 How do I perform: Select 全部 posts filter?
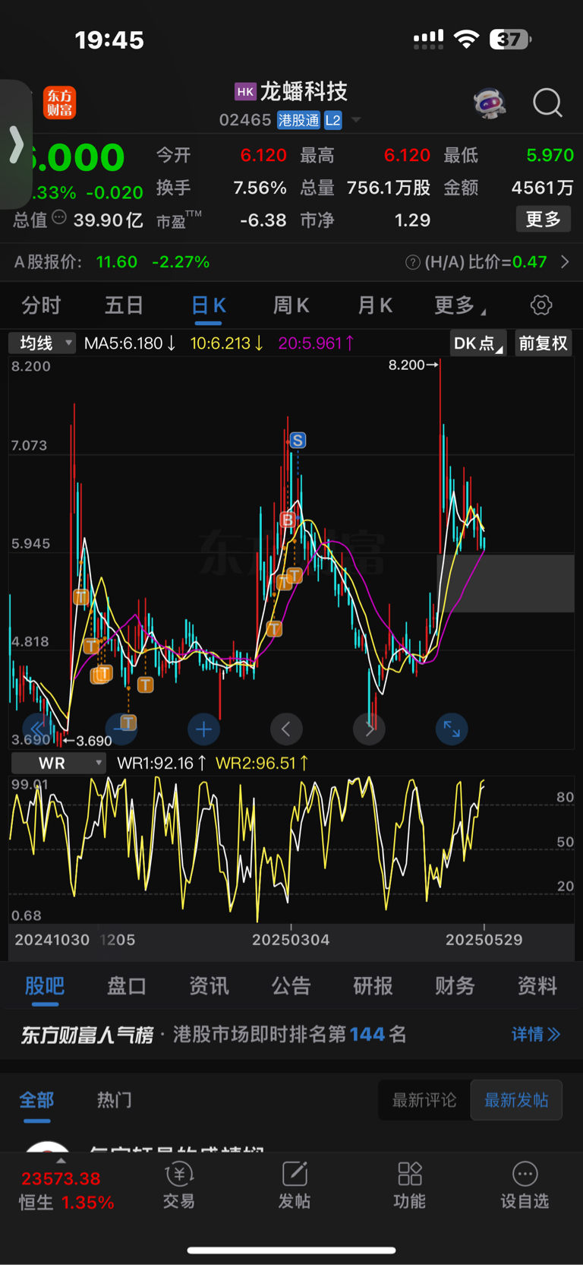36,1100
